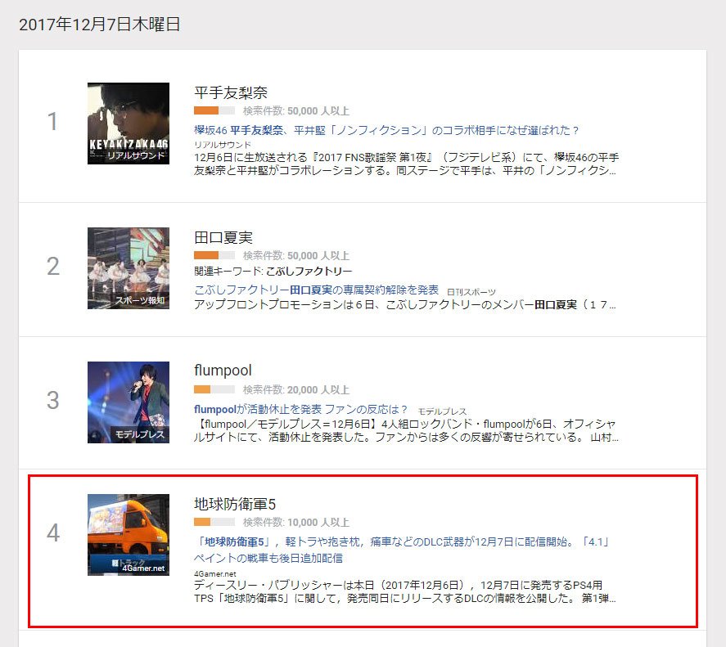Open the flumpool singer thumbnail

tap(129, 402)
